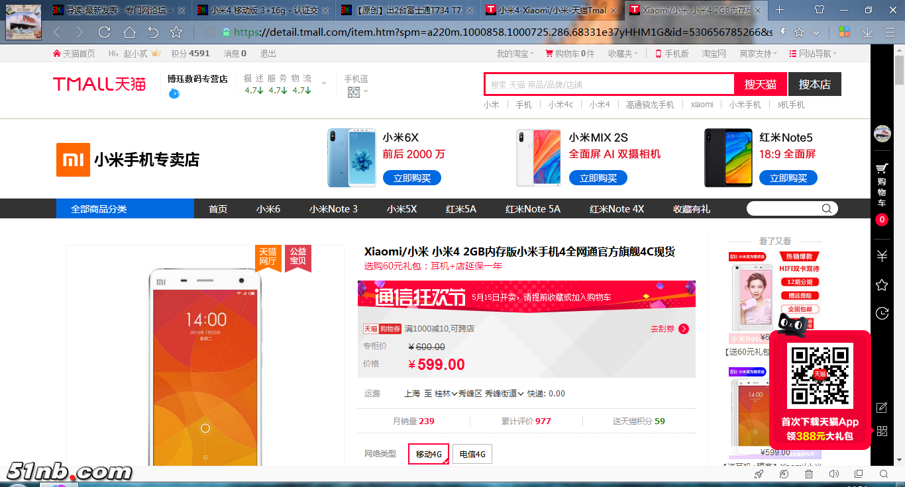Open the shopping cart in the right sidebar
Screen dimensions: 905x487
click(882, 182)
